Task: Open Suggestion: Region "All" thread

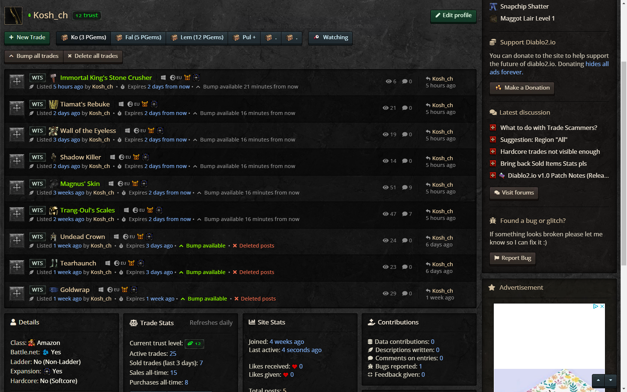Action: [534, 140]
